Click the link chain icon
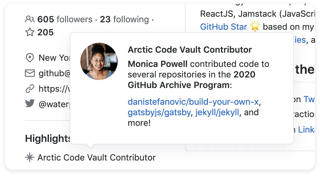Image resolution: width=320 pixels, height=176 pixels. pos(30,89)
